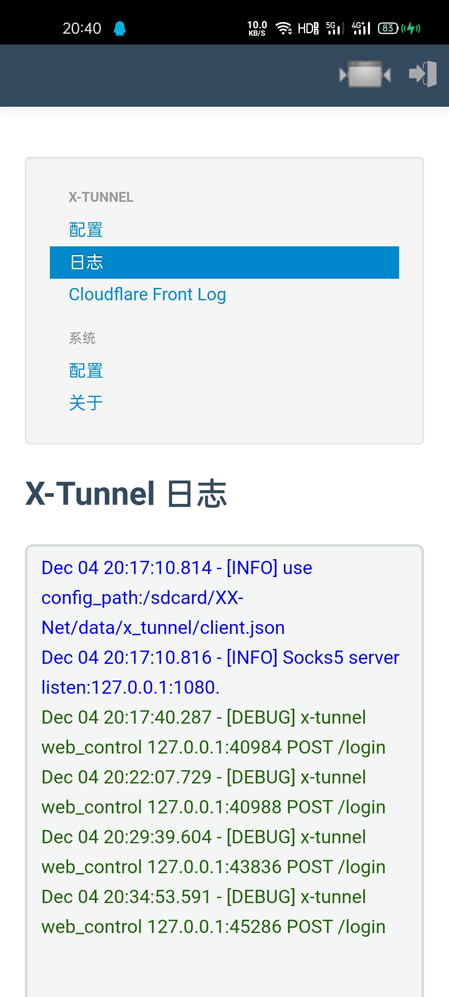This screenshot has width=449, height=997.
Task: Click the X-Tunnel 日志 page heading
Action: (127, 494)
